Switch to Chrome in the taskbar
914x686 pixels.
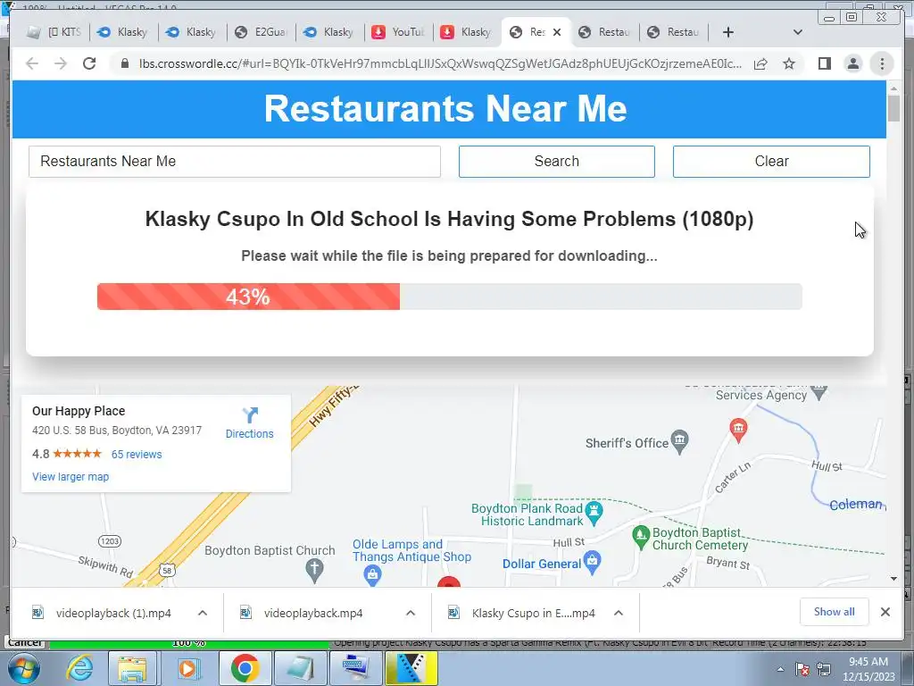(245, 668)
